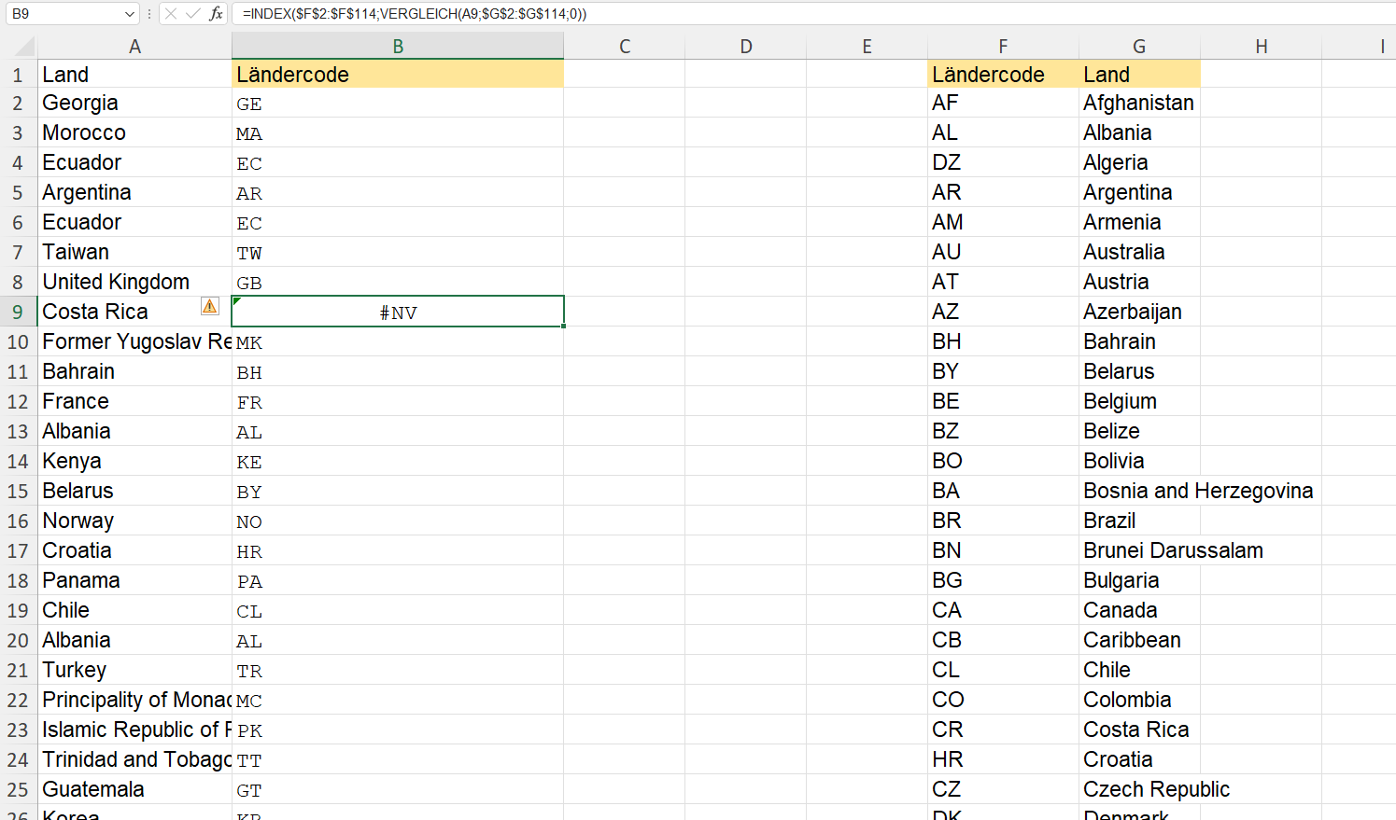This screenshot has width=1396, height=820.
Task: Select row 1 header
Action: (x=18, y=75)
